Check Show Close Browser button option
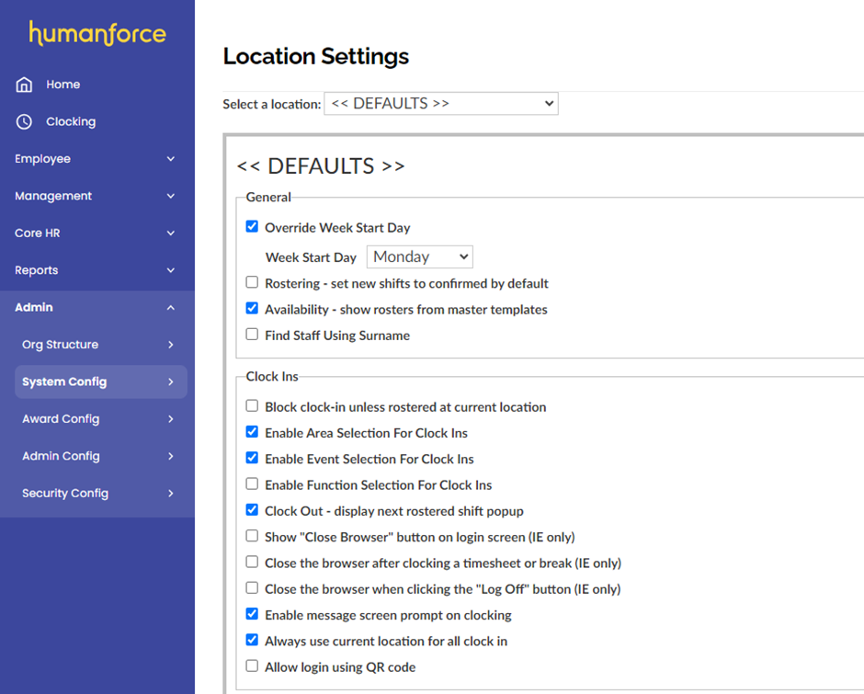 pyautogui.click(x=252, y=536)
